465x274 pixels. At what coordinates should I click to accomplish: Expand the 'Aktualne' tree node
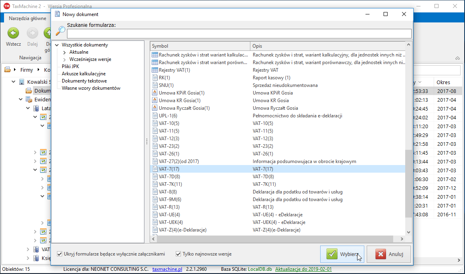click(x=65, y=52)
